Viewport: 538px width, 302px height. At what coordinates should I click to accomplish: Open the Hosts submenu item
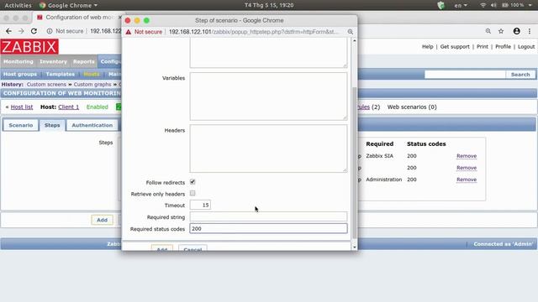tap(92, 74)
